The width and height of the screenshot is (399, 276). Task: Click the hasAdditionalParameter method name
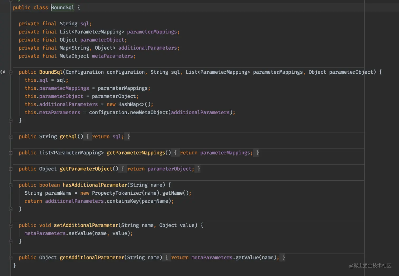click(x=95, y=185)
